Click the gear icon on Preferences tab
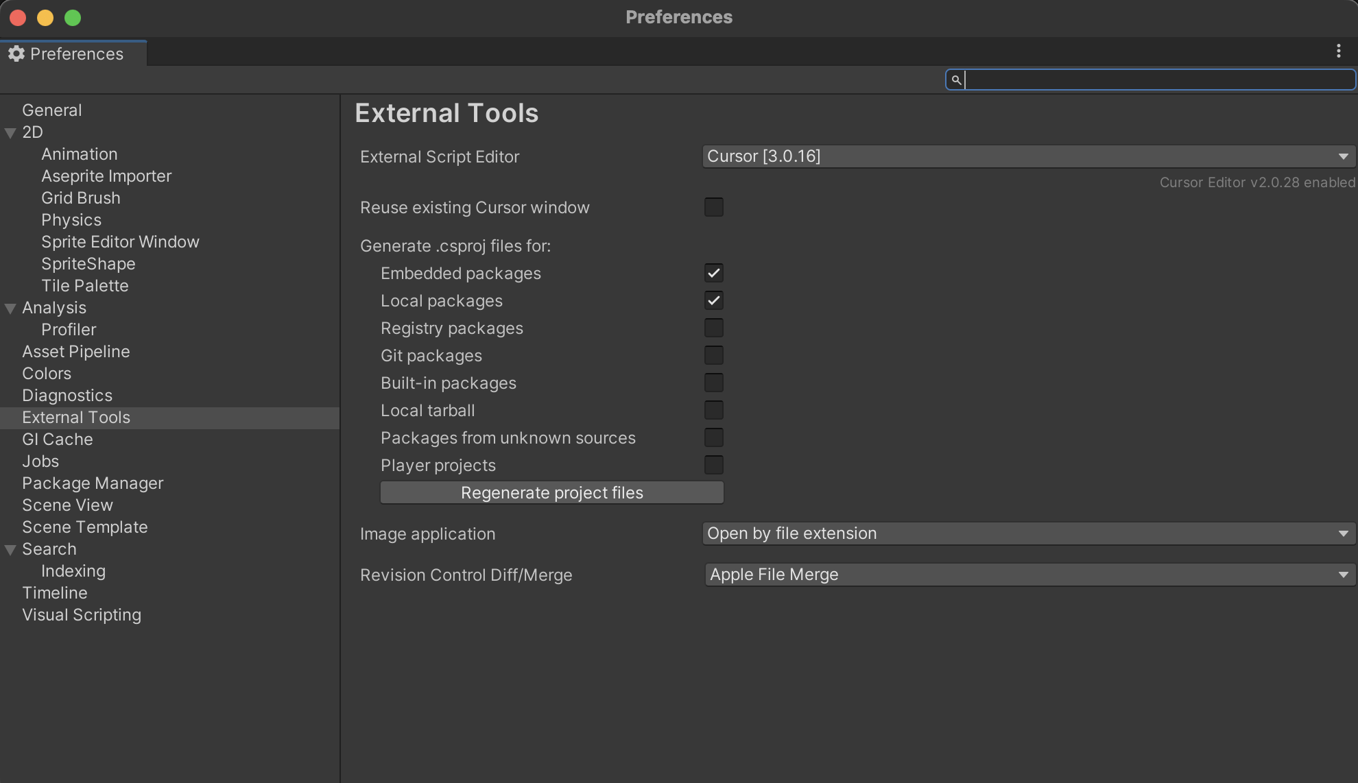The height and width of the screenshot is (783, 1358). [x=16, y=53]
